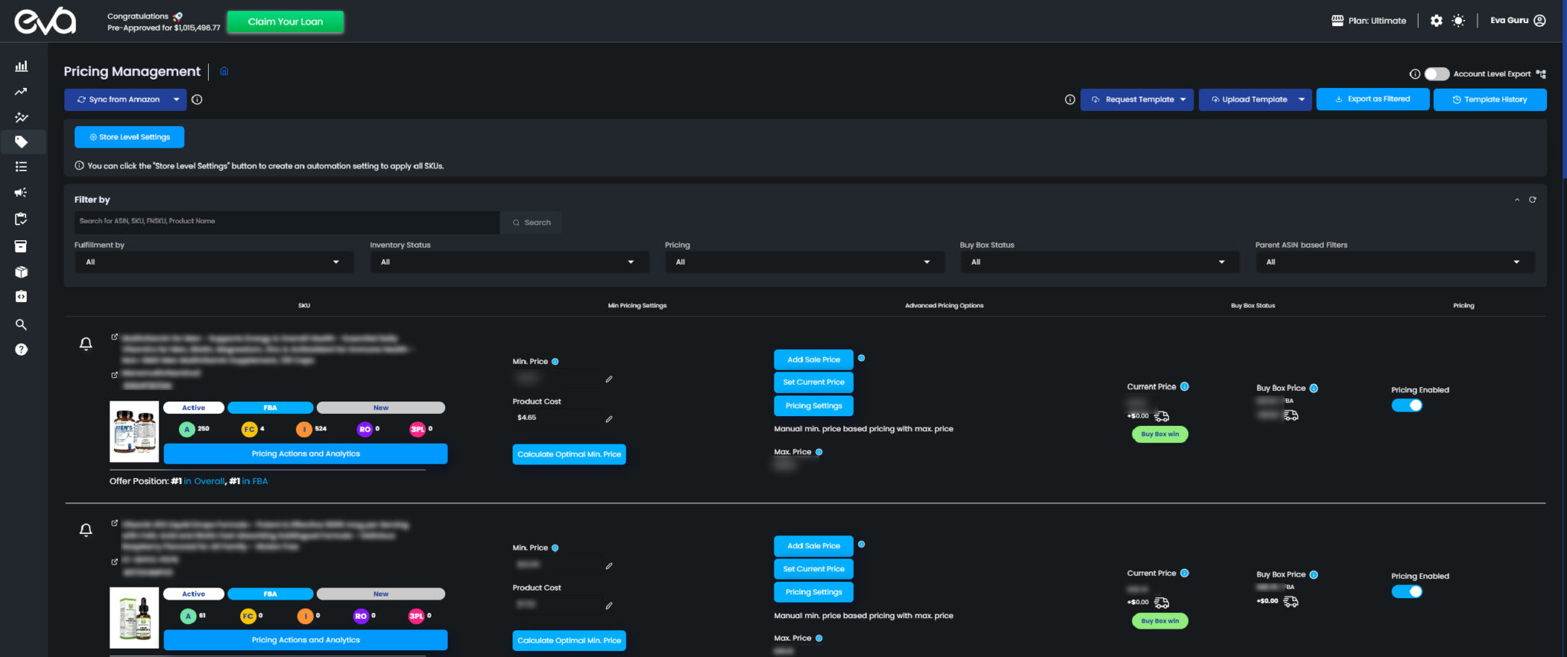Image resolution: width=1567 pixels, height=657 pixels.
Task: Open the Sync from Amazon dropdown arrow
Action: click(x=177, y=99)
